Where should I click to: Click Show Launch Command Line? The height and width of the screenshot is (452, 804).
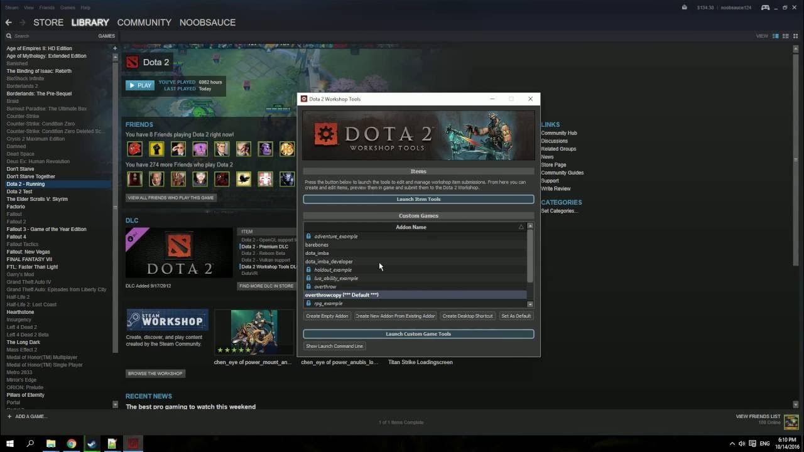click(x=334, y=346)
